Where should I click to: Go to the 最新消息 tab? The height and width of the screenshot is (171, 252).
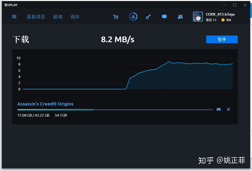36,17
